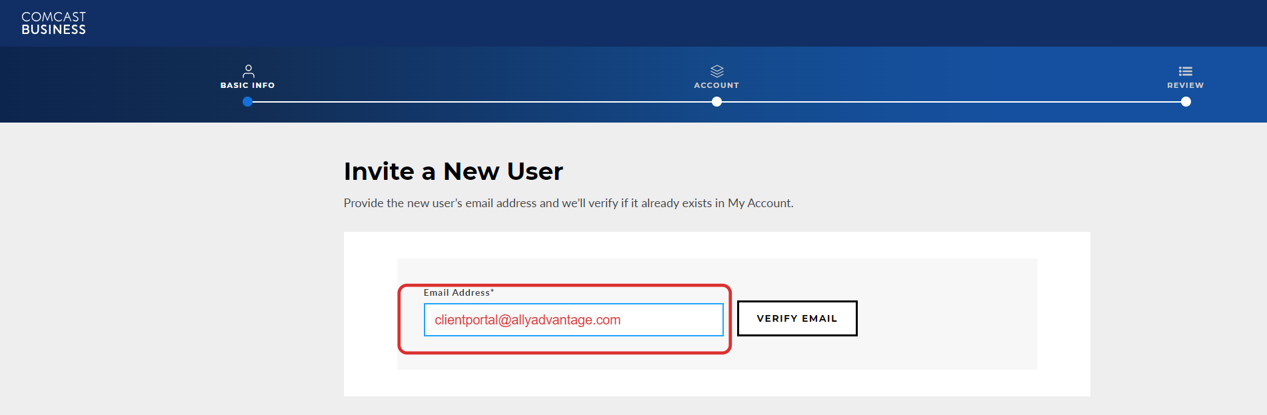Image resolution: width=1267 pixels, height=415 pixels.
Task: Click the VERIFY EMAIL button
Action: 797,318
